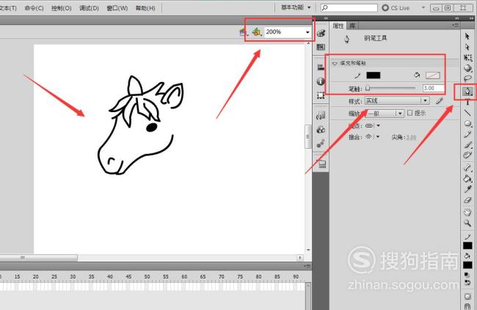477x310 pixels.
Task: Click the help search field
Action: (349, 7)
